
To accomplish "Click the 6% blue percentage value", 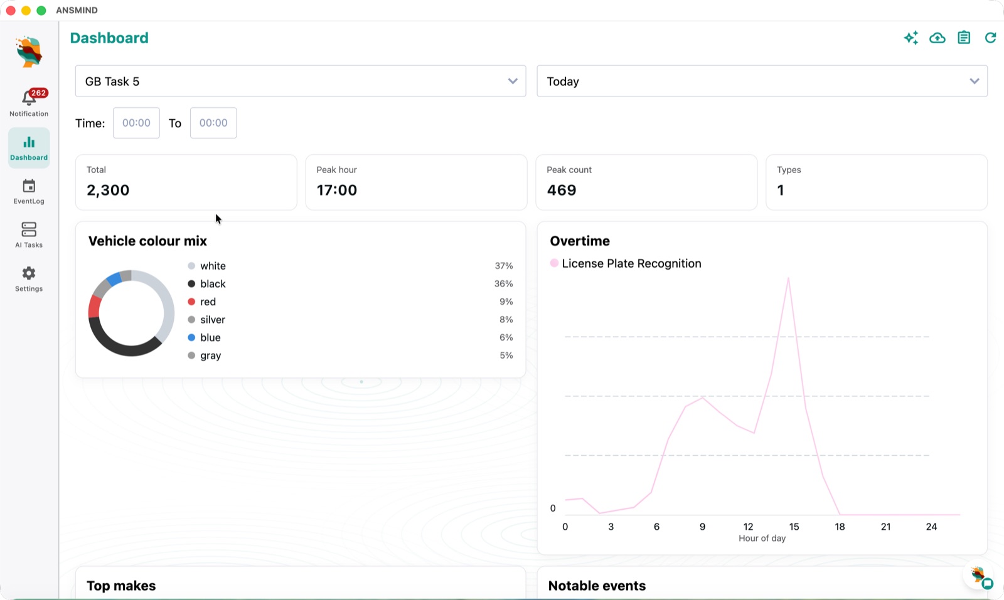I will click(x=506, y=337).
